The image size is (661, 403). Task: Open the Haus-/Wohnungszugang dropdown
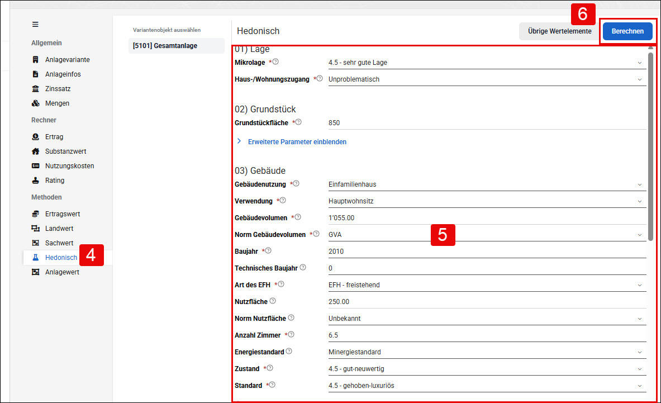487,79
